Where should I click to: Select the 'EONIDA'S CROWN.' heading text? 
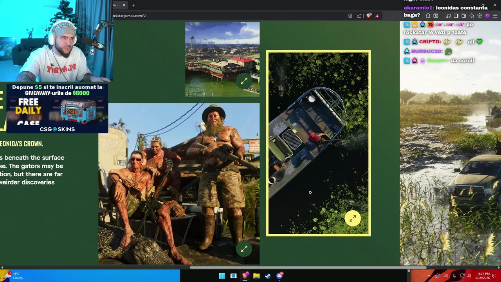click(x=22, y=144)
